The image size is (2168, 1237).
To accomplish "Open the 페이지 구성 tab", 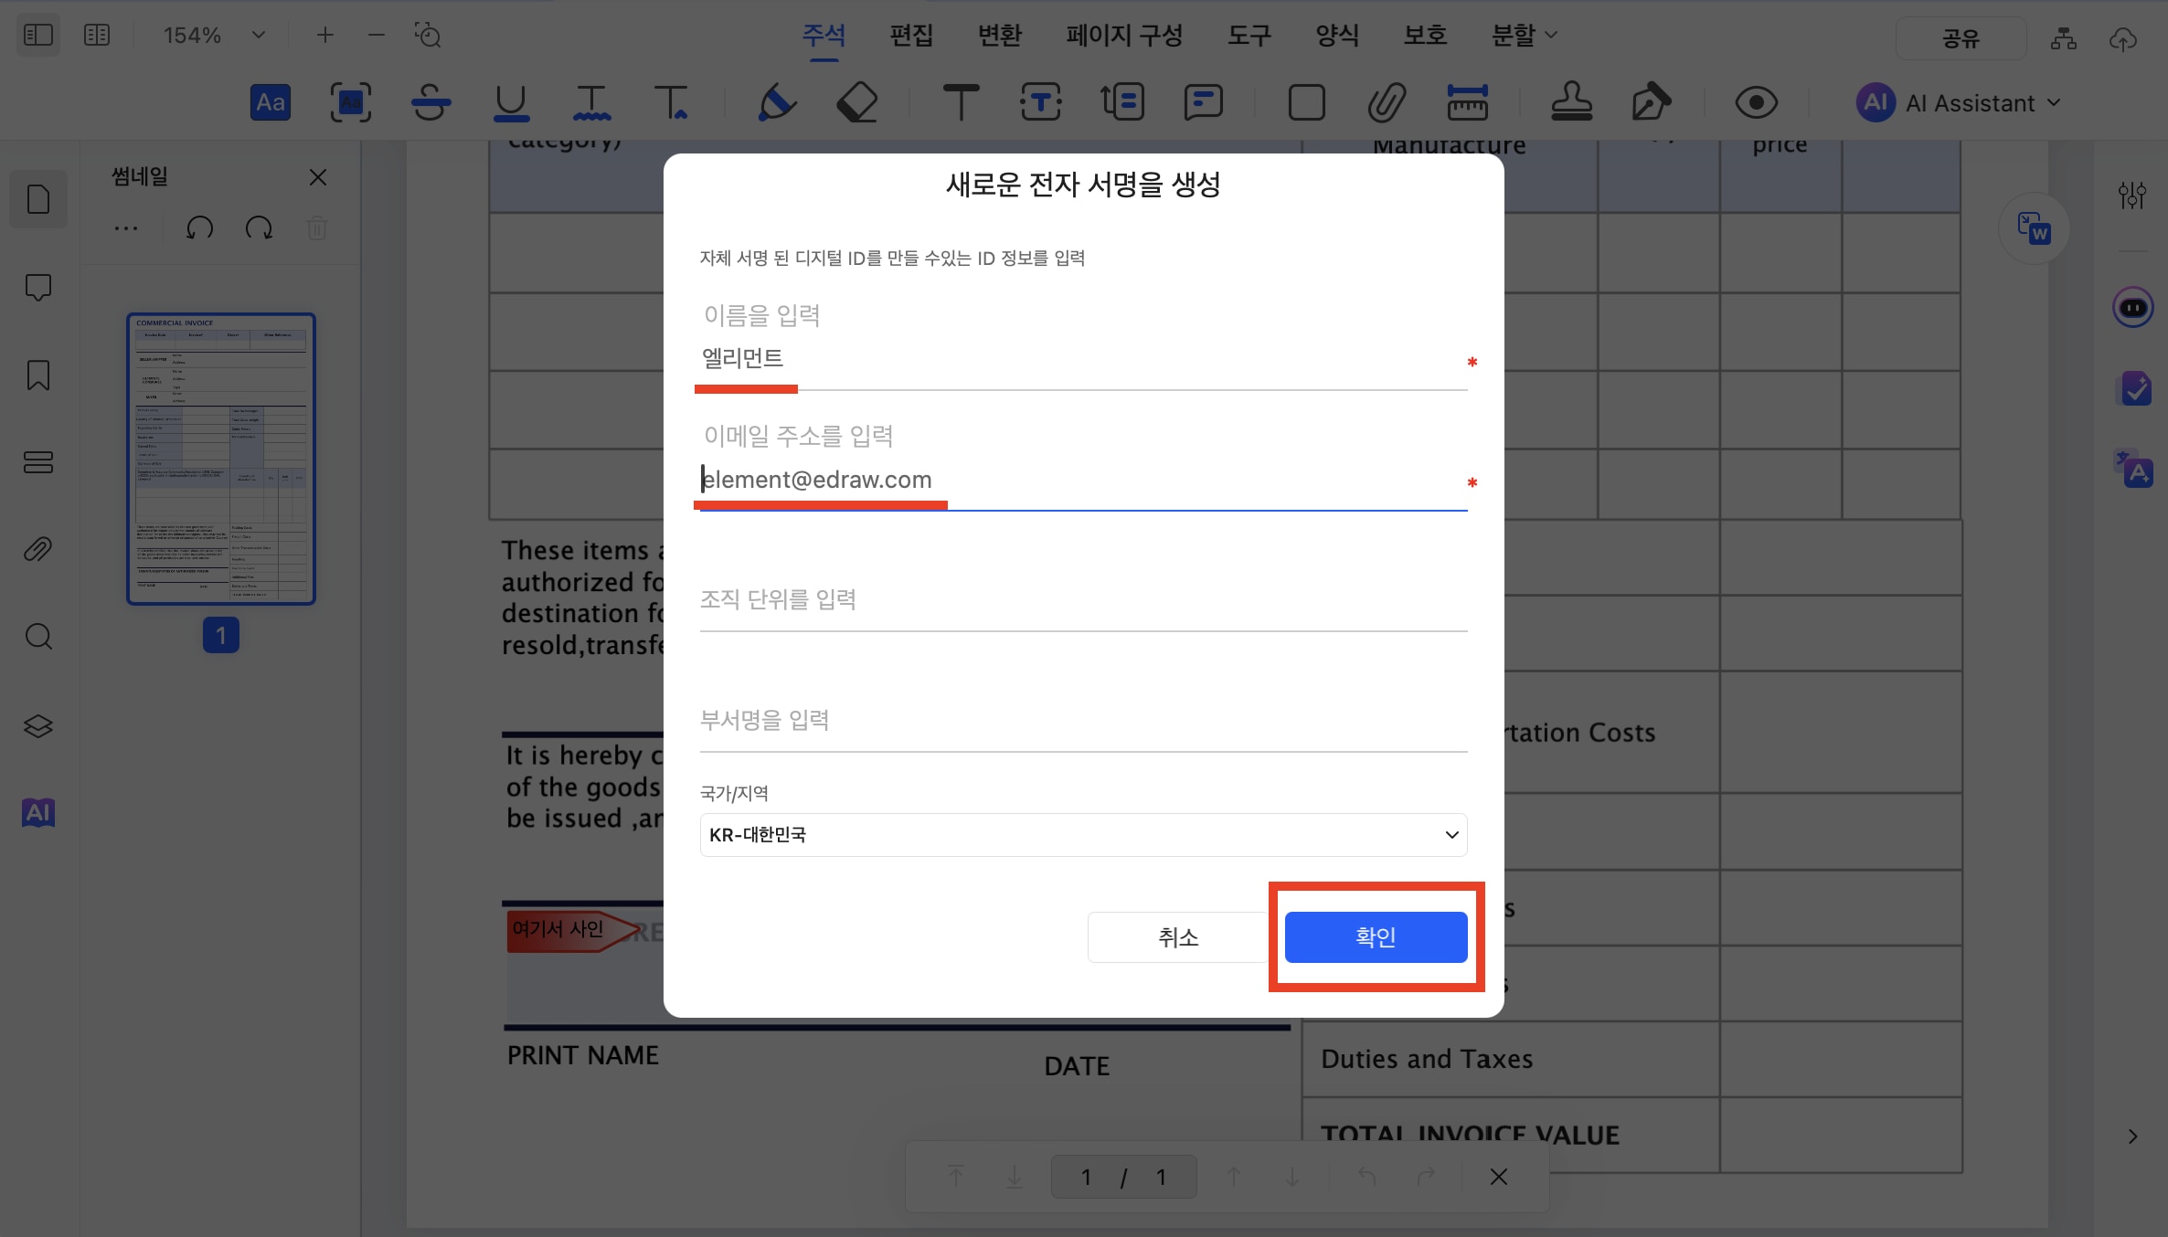I will [x=1124, y=36].
